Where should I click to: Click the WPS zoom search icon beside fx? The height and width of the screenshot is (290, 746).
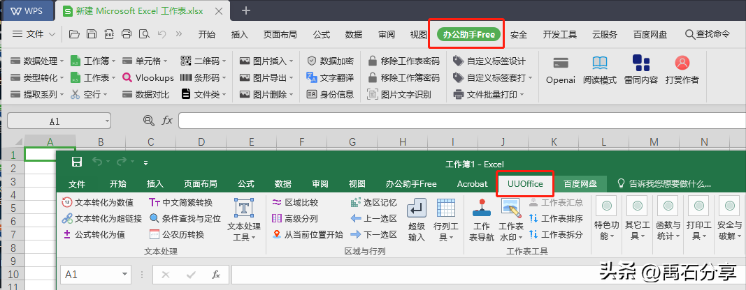coord(149,121)
